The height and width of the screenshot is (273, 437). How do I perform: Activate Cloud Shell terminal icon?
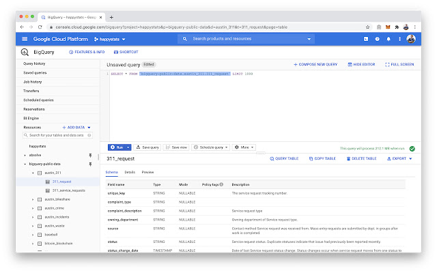point(366,39)
